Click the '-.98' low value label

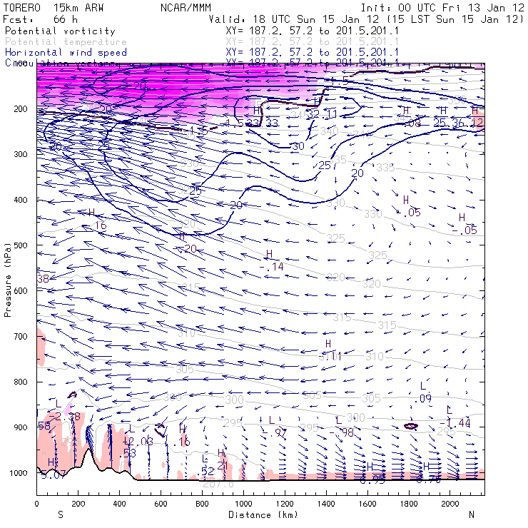coord(342,432)
